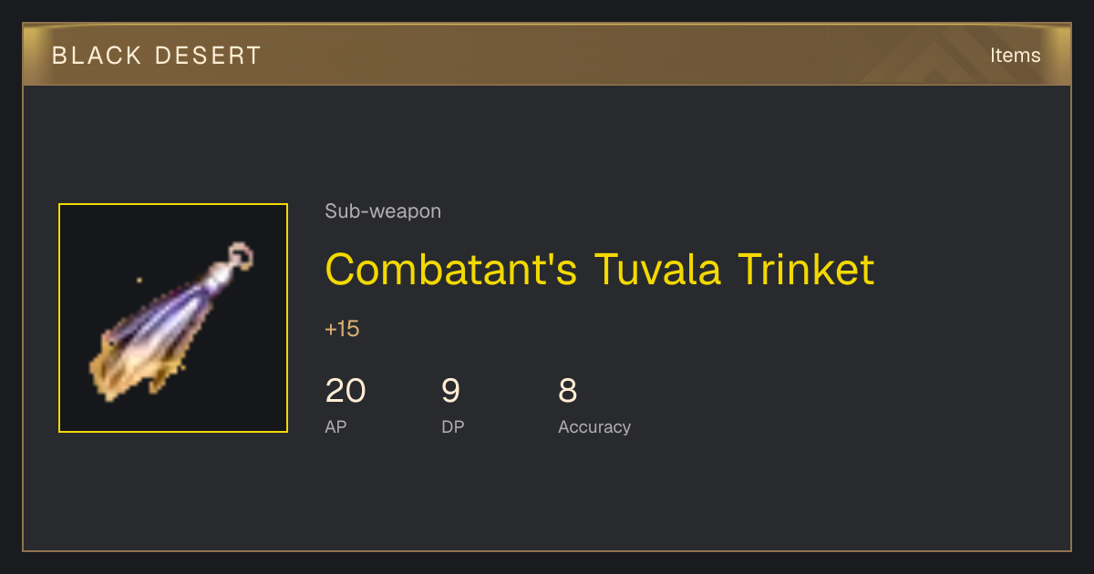Click the BLACK DESERT header title
The image size is (1094, 574).
click(157, 56)
